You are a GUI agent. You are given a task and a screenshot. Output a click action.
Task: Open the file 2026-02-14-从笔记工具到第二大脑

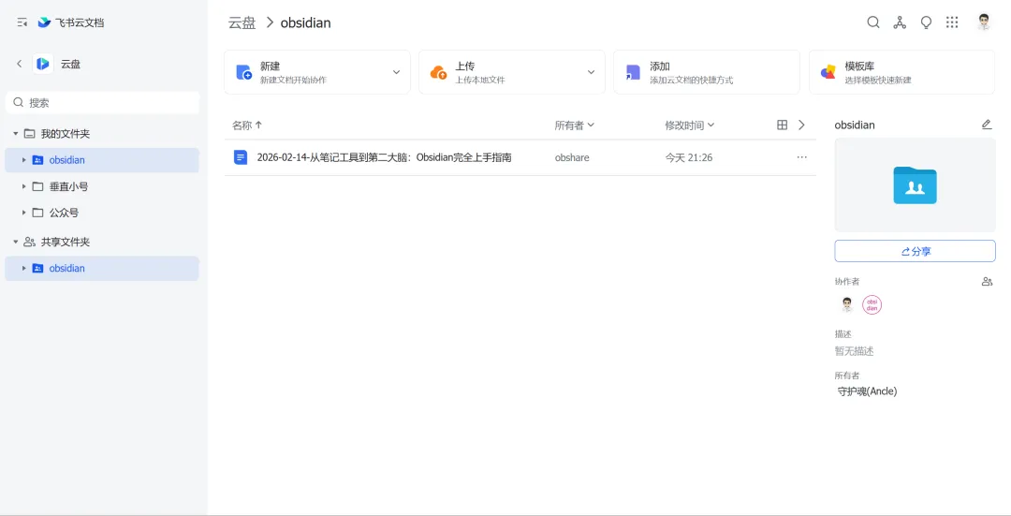(385, 157)
